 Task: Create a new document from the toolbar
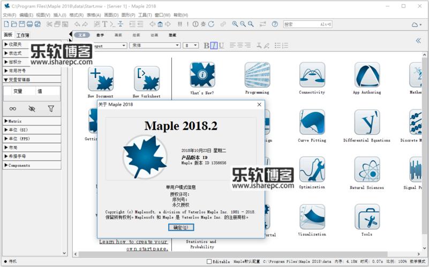click(6, 24)
